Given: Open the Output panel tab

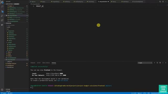Looking at the screenshot, I should click(39, 63).
